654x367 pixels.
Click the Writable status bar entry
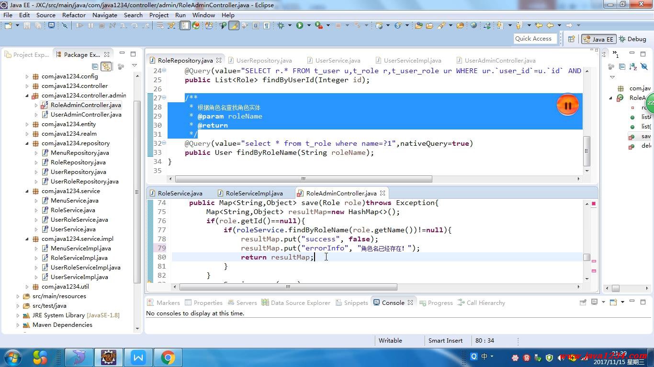click(390, 340)
